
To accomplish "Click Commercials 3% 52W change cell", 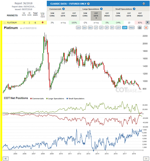I will 52,23.
